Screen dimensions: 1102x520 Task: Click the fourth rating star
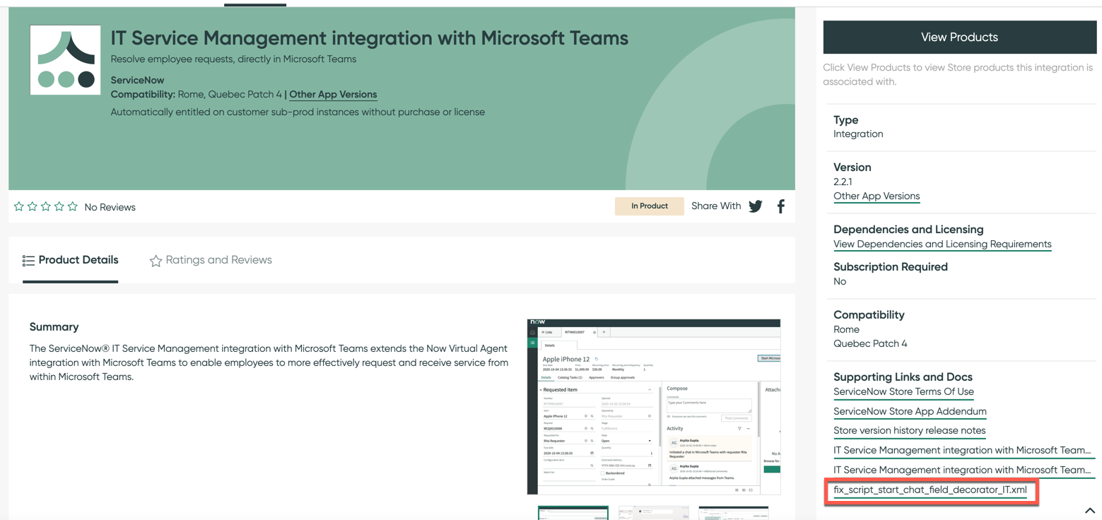(59, 206)
